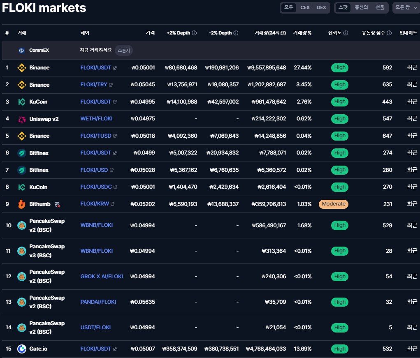Select the CEX filter option

click(x=305, y=7)
